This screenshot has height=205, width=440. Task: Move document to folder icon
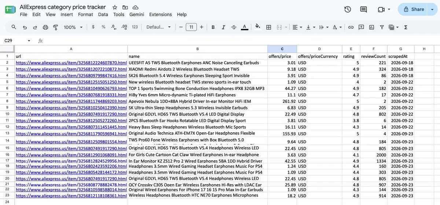tap(125, 7)
